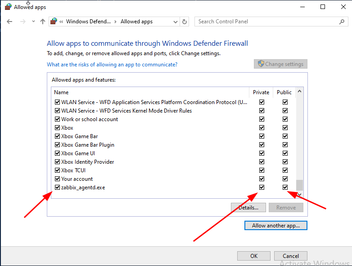This screenshot has width=352, height=266.
Task: Click the Allowed apps breadcrumb
Action: click(136, 22)
